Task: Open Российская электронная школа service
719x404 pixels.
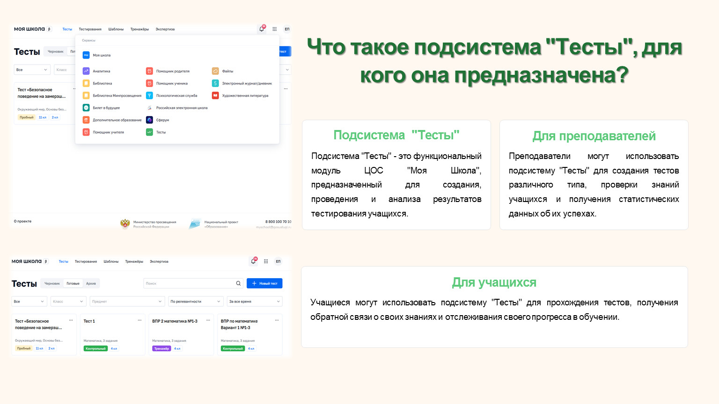Action: 177,108
